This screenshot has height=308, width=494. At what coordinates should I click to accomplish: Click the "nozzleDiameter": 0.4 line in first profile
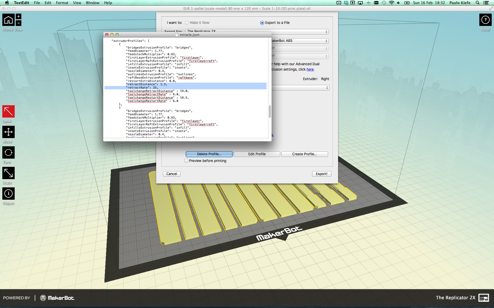point(146,71)
